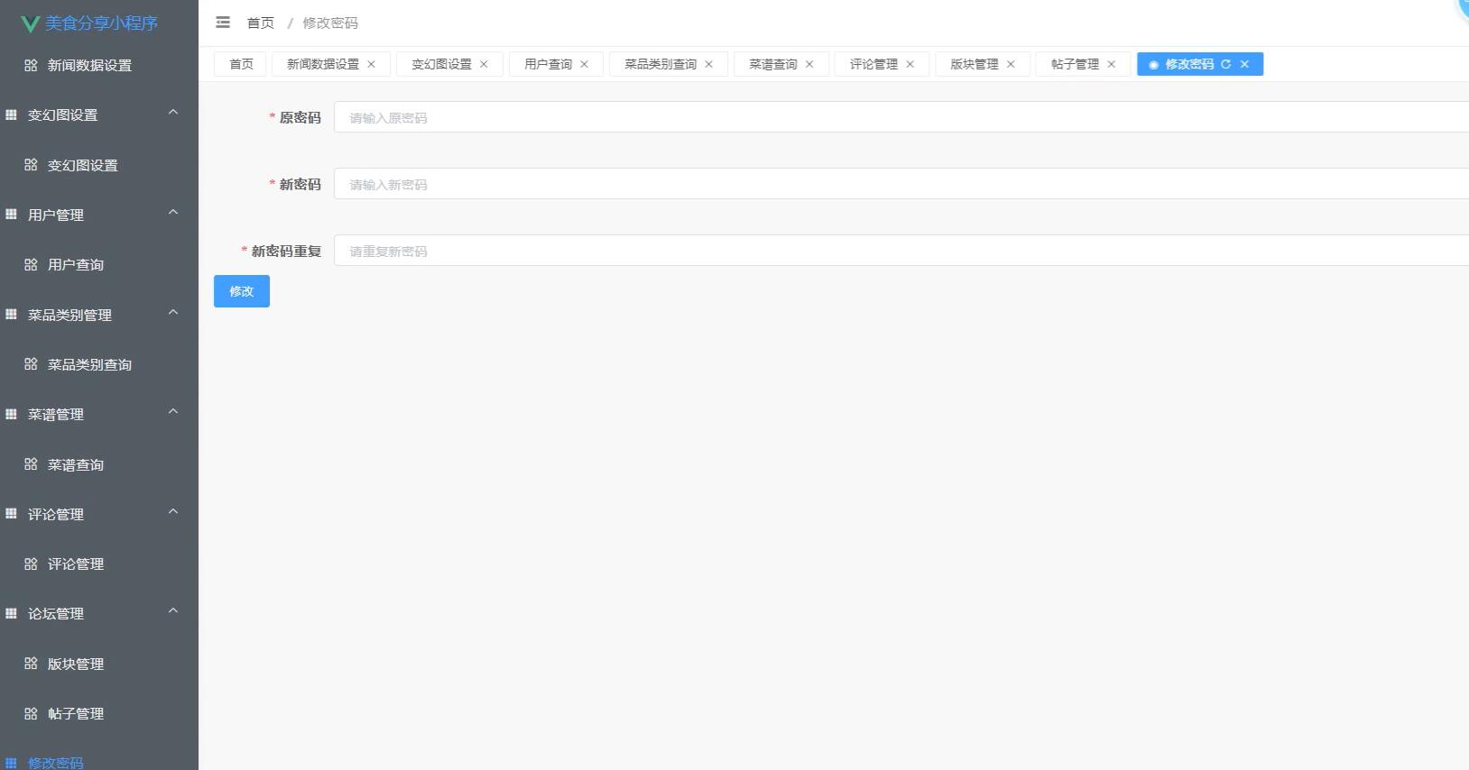Close the 修改密码 tab
Viewport: 1469px width, 770px height.
pos(1244,64)
